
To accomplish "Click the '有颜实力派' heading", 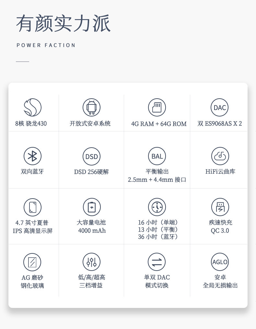I will pos(64,23).
